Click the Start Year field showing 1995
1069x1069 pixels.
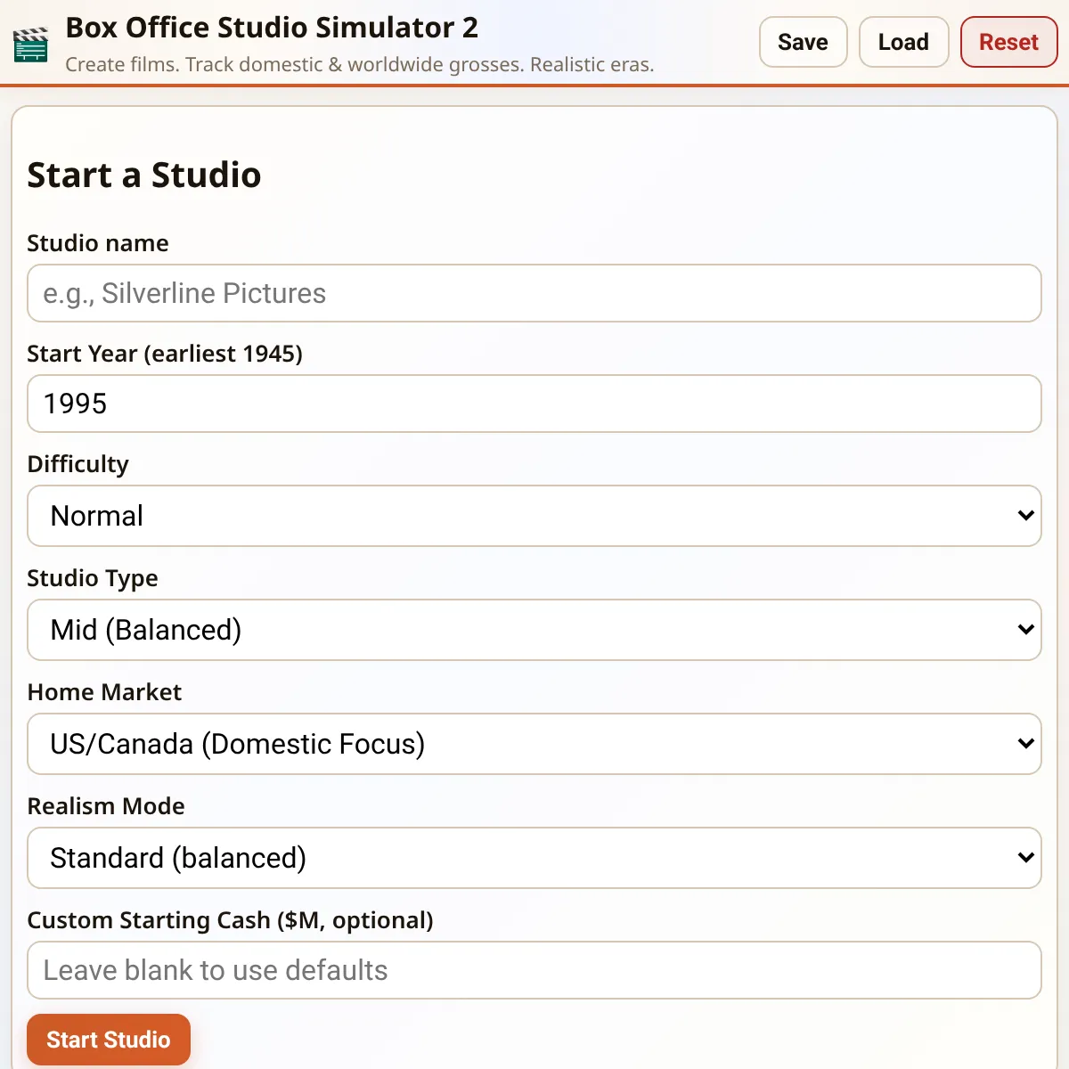534,404
